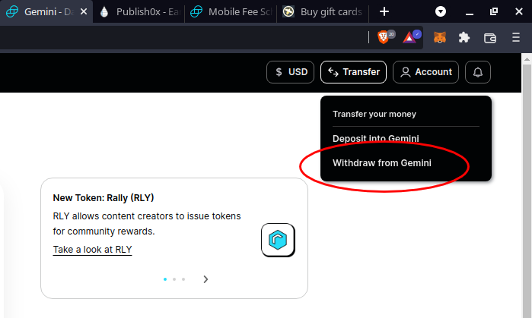Toggle the Transfer dropdown menu

[x=354, y=72]
